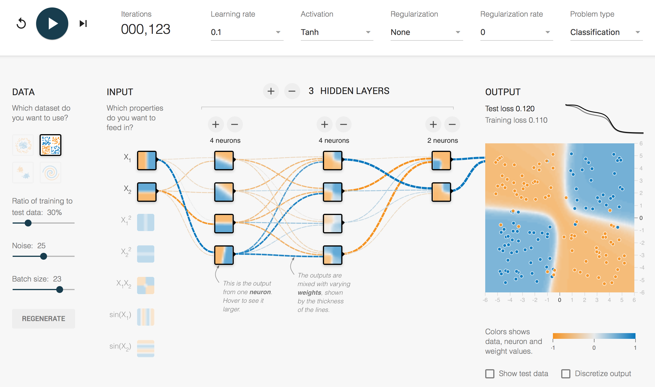Toggle the Discretize output checkbox
The width and height of the screenshot is (655, 387).
coord(566,374)
